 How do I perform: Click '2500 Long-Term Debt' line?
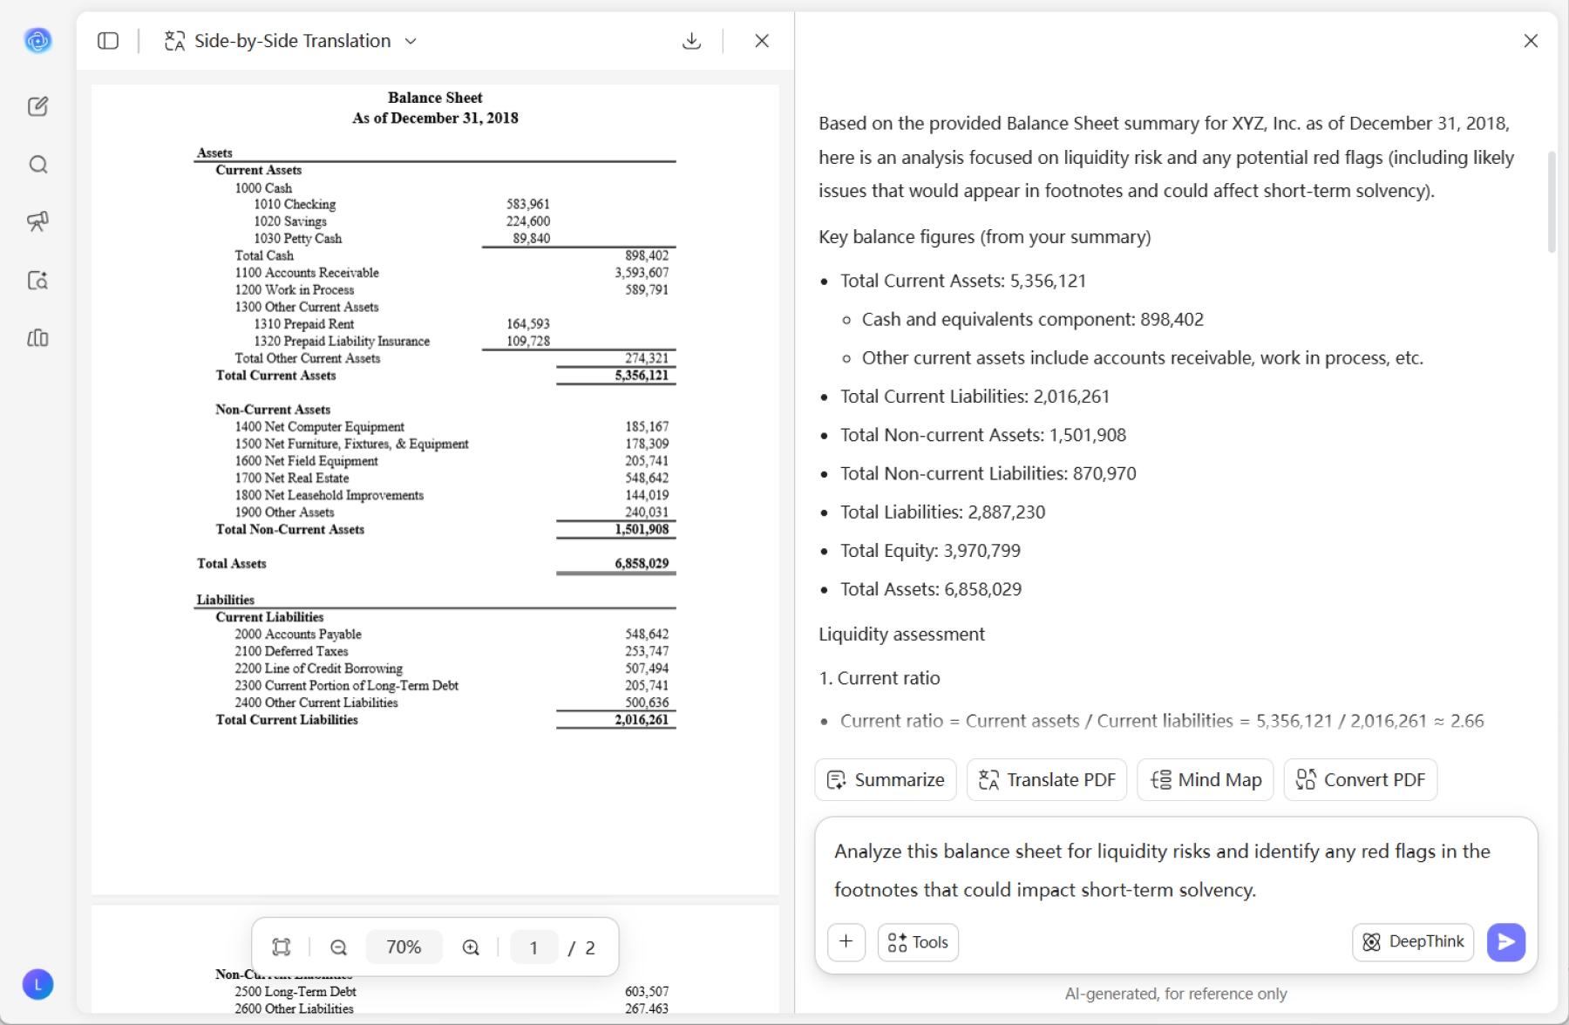295,992
